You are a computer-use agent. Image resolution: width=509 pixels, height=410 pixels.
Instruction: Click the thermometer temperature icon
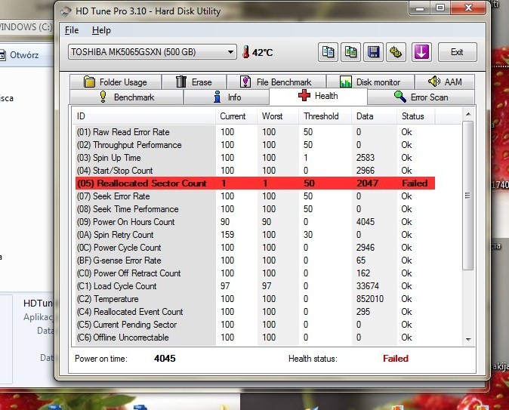click(245, 52)
